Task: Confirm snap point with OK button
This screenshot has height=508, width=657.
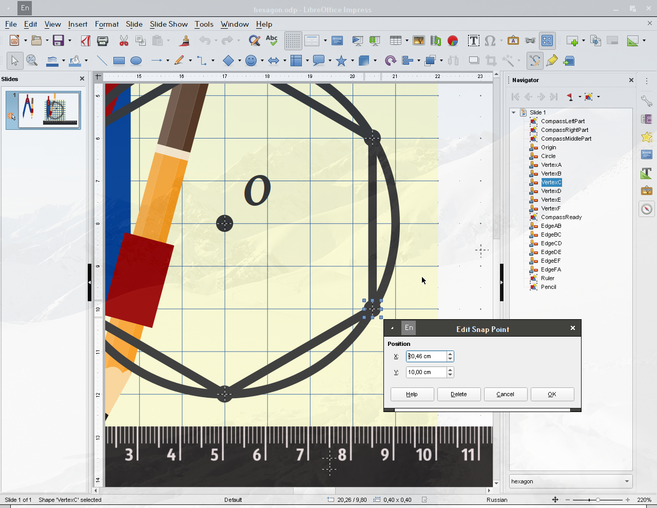Action: point(552,394)
